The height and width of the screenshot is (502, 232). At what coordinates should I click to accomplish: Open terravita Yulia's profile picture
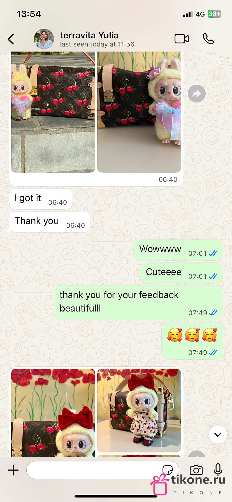click(x=44, y=39)
